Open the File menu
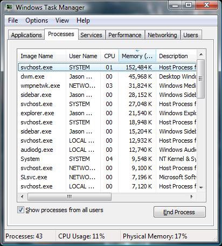The width and height of the screenshot is (222, 246). (x=13, y=20)
